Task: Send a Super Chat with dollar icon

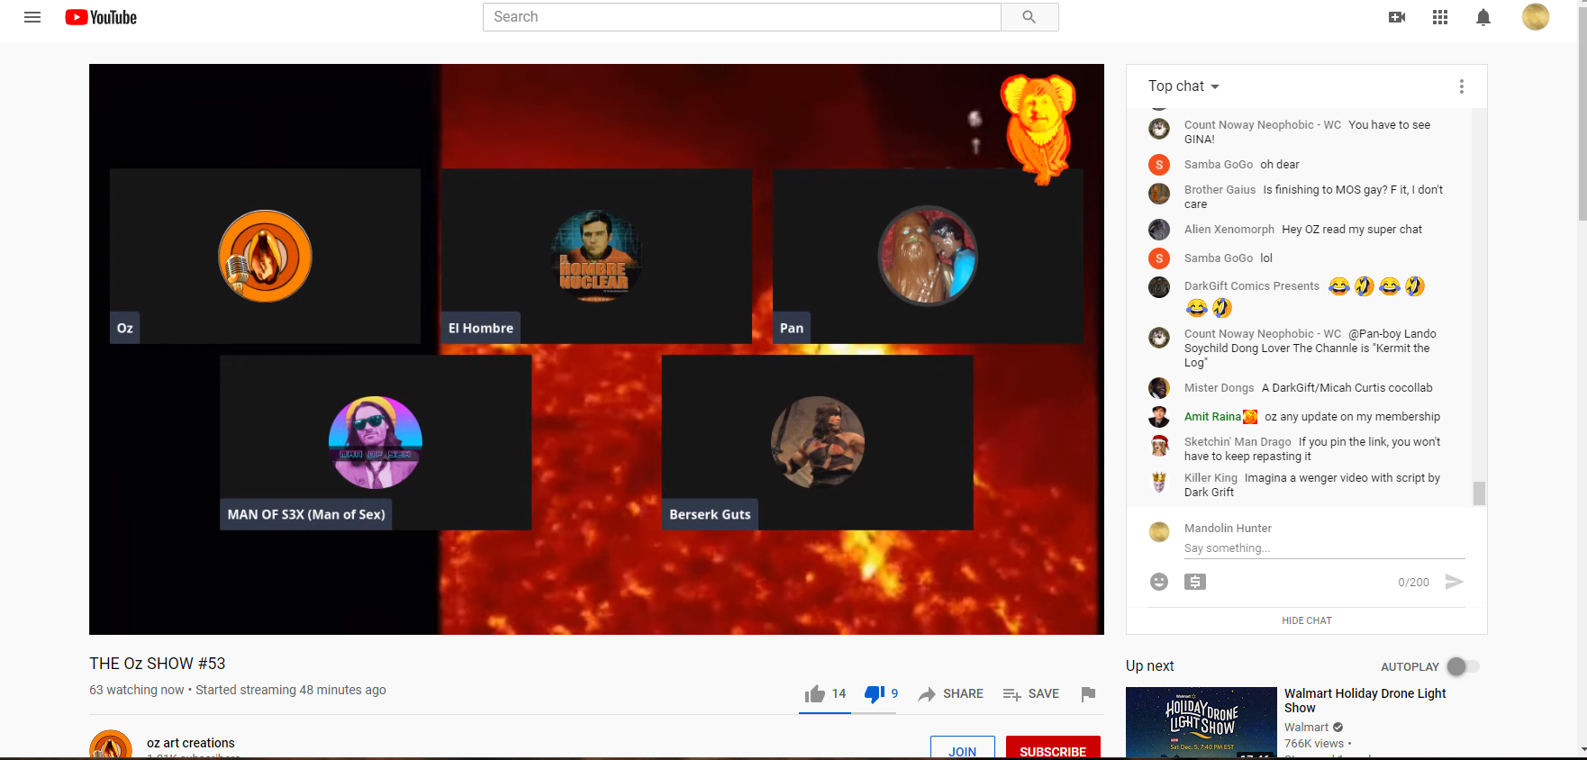Action: (x=1195, y=582)
